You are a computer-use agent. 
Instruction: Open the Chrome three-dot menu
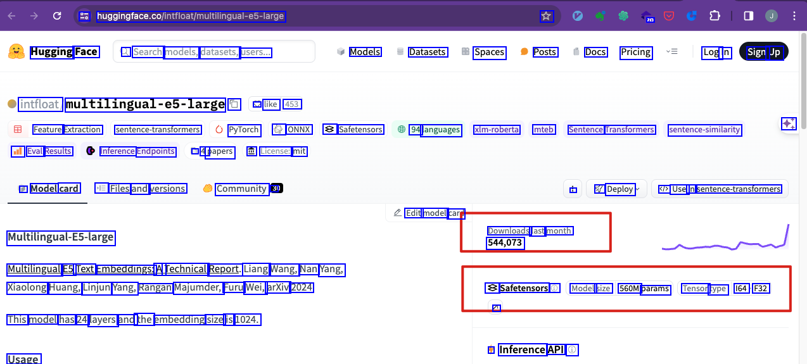coord(794,16)
